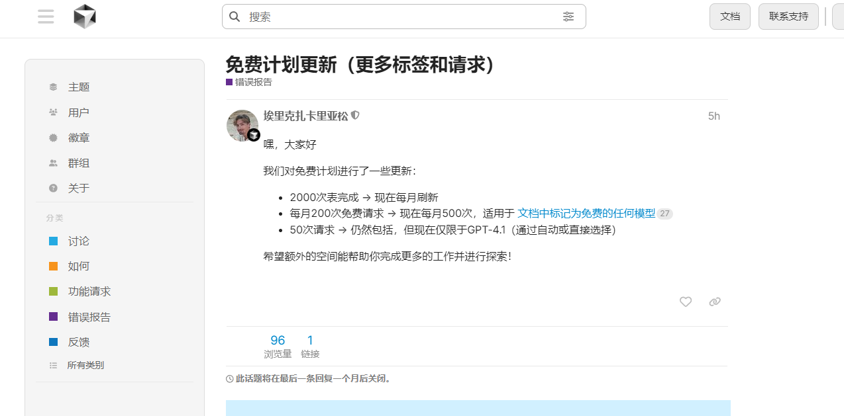Image resolution: width=844 pixels, height=416 pixels.
Task: Click the 徽章 badge icon
Action: coord(53,138)
